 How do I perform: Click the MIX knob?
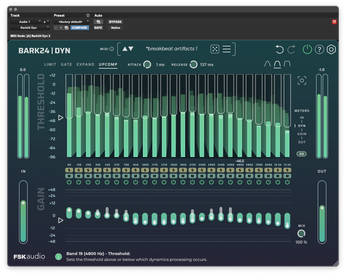click(301, 233)
